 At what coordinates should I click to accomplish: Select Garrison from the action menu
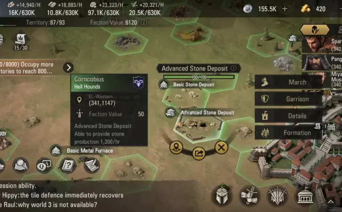point(288,99)
